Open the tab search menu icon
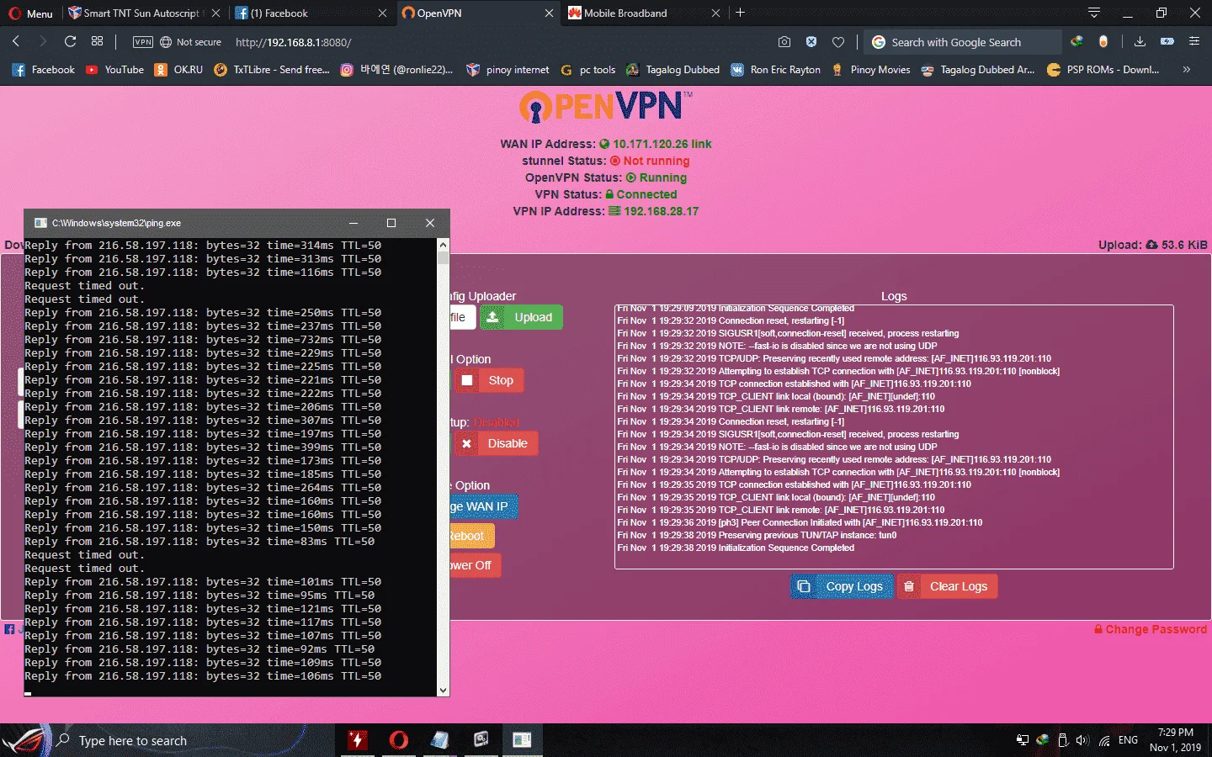The width and height of the screenshot is (1212, 757). click(1094, 13)
